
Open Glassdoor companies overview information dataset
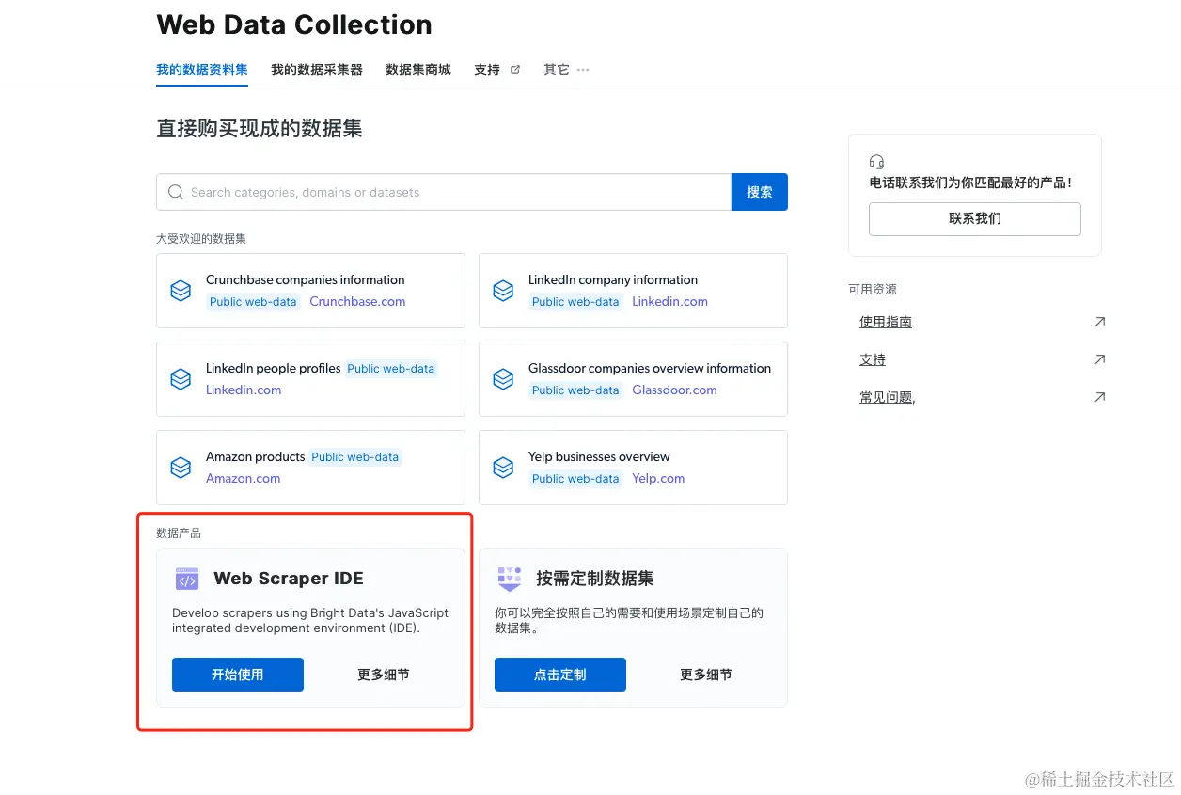point(650,368)
